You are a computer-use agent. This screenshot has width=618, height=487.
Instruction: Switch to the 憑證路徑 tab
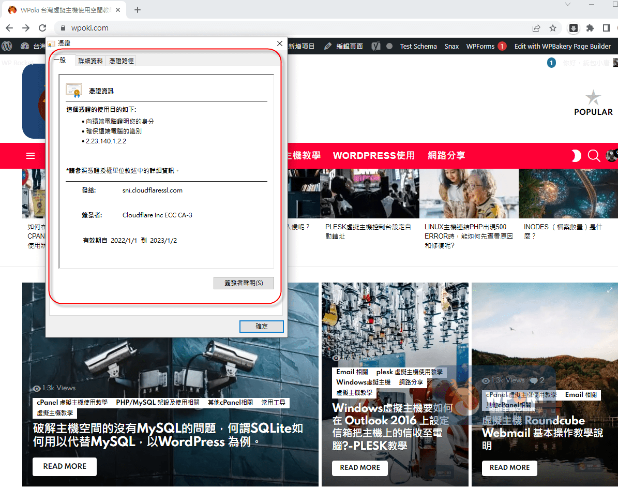click(x=122, y=61)
